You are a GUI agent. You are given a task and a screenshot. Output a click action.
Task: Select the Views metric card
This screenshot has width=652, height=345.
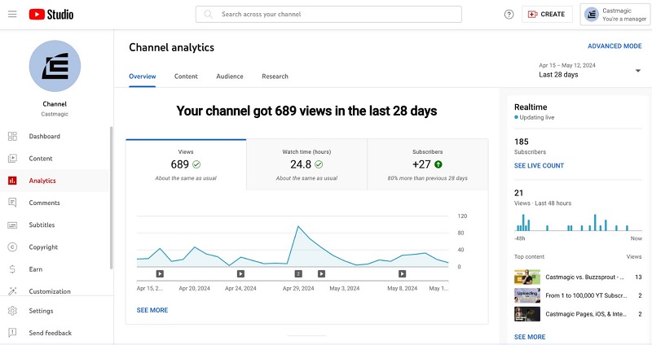point(186,165)
